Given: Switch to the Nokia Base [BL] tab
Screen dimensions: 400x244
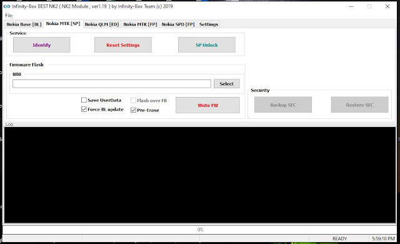Looking at the screenshot, I should click(x=24, y=24).
